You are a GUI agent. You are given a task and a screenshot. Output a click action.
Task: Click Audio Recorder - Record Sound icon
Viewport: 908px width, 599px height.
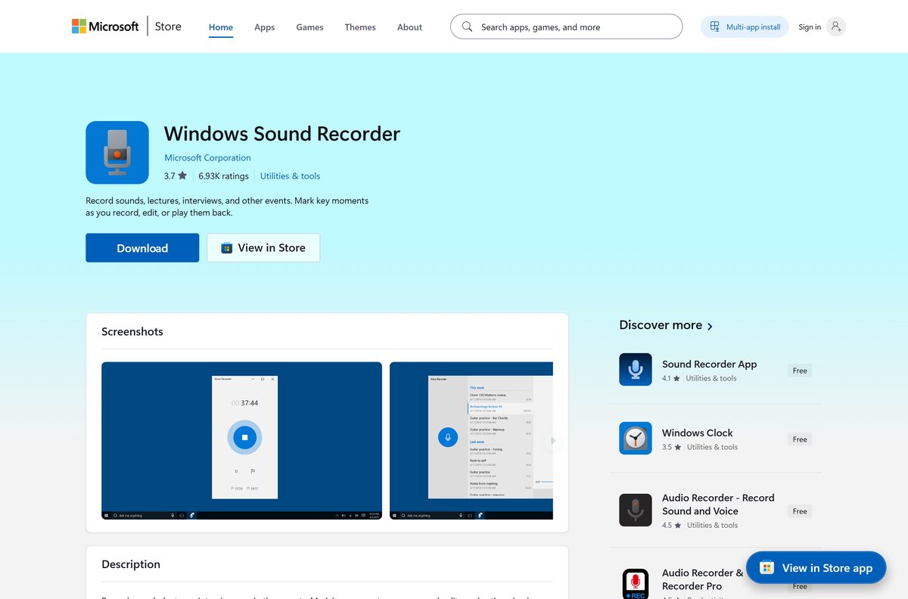click(x=636, y=511)
